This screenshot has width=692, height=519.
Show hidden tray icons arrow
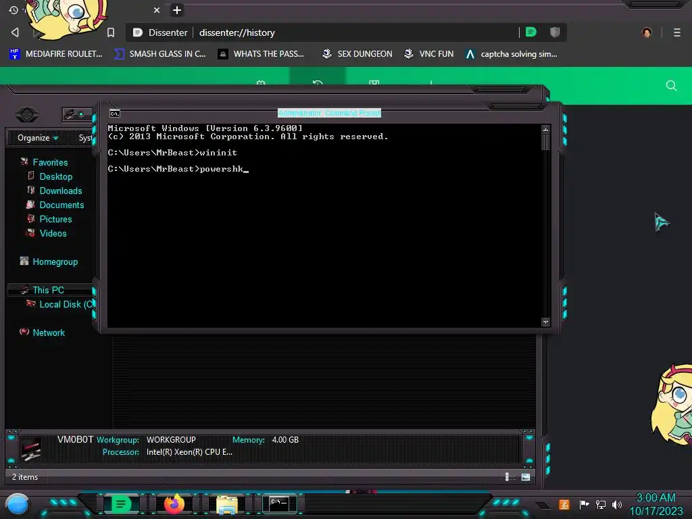(x=543, y=505)
